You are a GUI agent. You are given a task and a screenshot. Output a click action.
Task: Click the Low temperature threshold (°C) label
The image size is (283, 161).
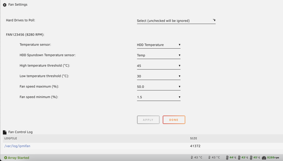pos(44,76)
